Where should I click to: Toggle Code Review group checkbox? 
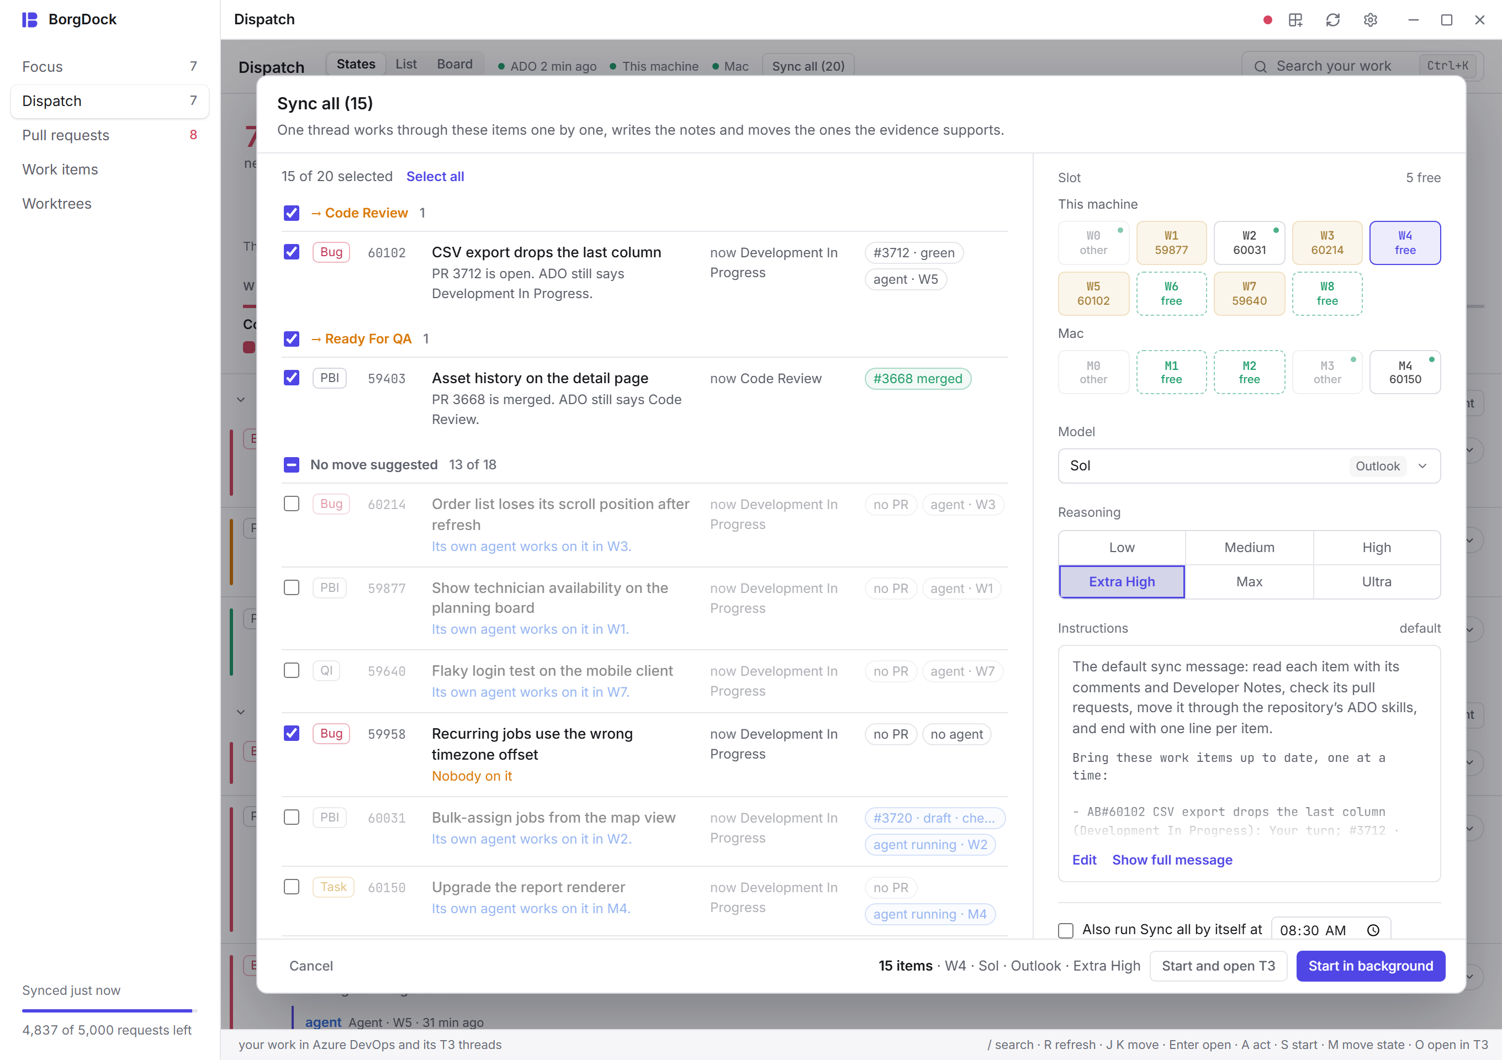[291, 213]
